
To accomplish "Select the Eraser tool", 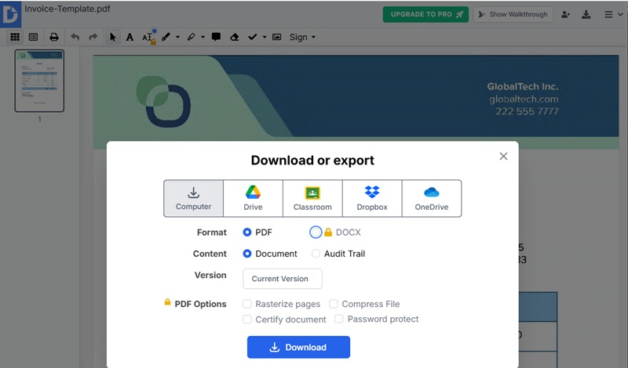I will (234, 37).
